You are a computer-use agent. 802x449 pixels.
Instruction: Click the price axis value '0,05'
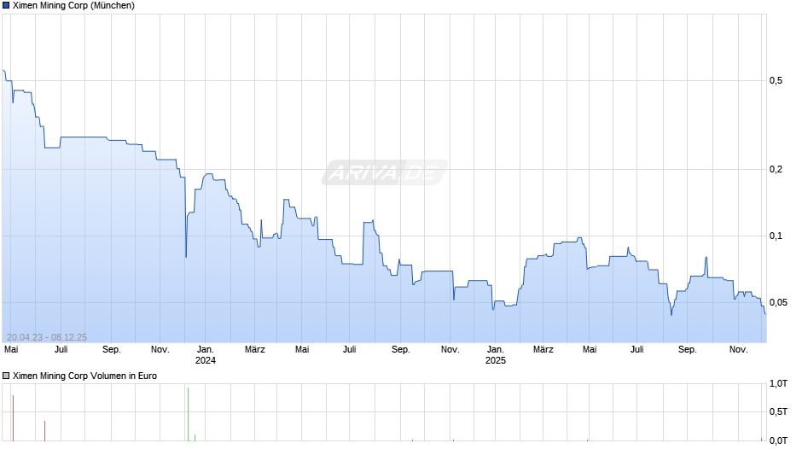click(778, 302)
